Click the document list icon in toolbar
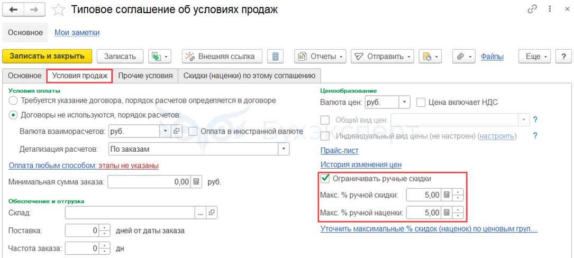574x258 pixels. [275, 57]
